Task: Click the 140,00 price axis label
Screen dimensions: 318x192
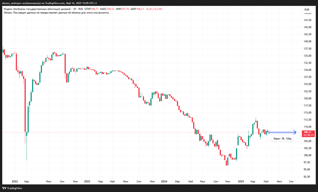Action: [308, 41]
